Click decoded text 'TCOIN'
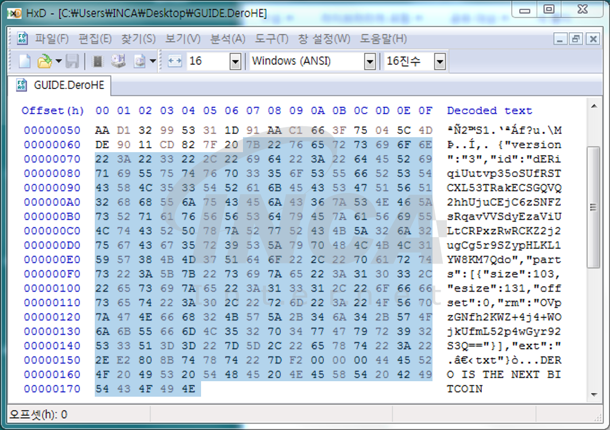The height and width of the screenshot is (430, 610). pyautogui.click(x=465, y=389)
